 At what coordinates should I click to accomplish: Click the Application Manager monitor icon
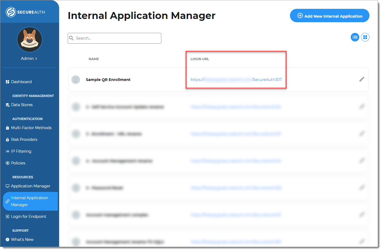pos(7,186)
